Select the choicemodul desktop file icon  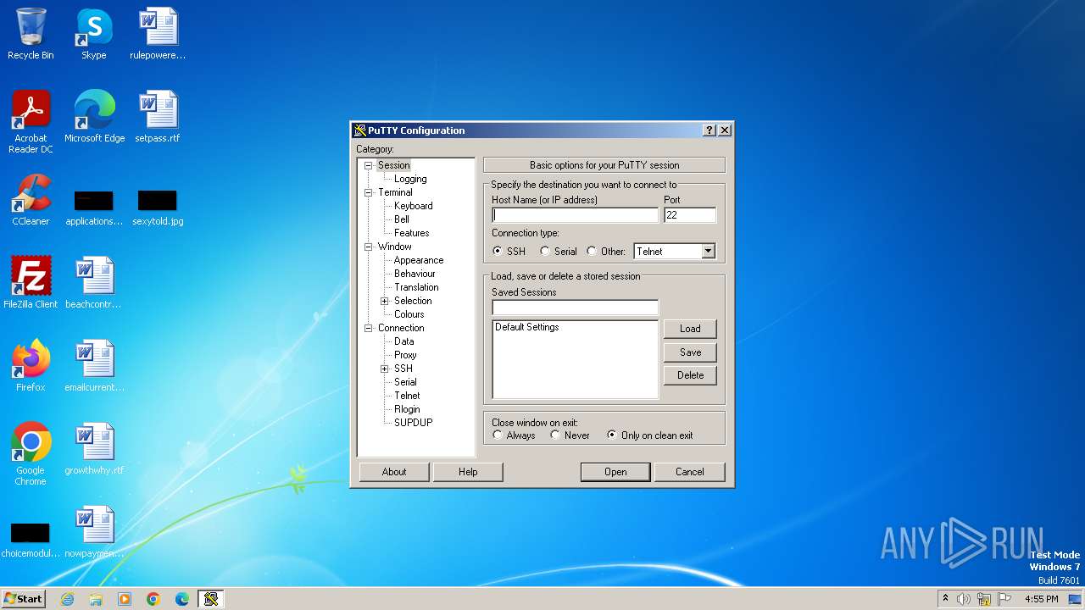[31, 541]
